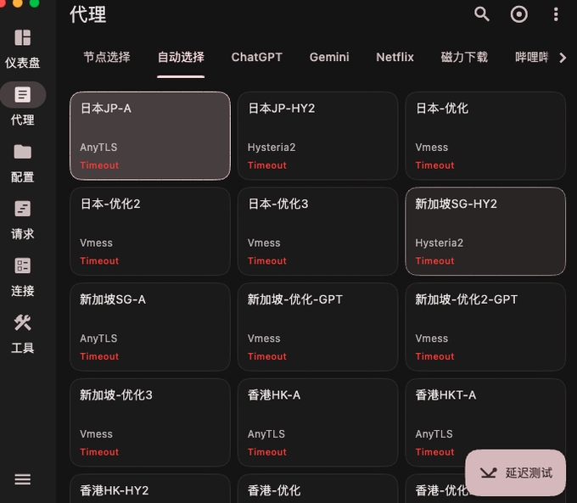Viewport: 577px width, 503px height.
Task: Select the 新加坡-优化3 proxy card
Action: click(150, 422)
